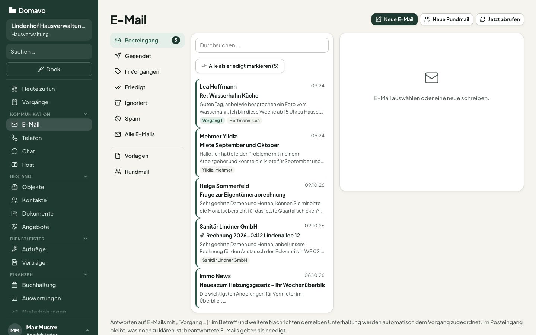Open the Posteingang folder
This screenshot has width=536, height=335.
pos(147,40)
